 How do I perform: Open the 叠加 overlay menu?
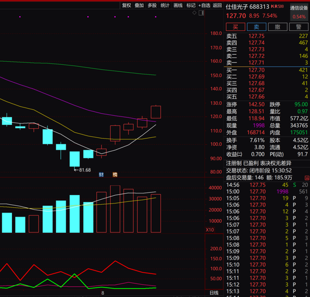click(x=139, y=5)
